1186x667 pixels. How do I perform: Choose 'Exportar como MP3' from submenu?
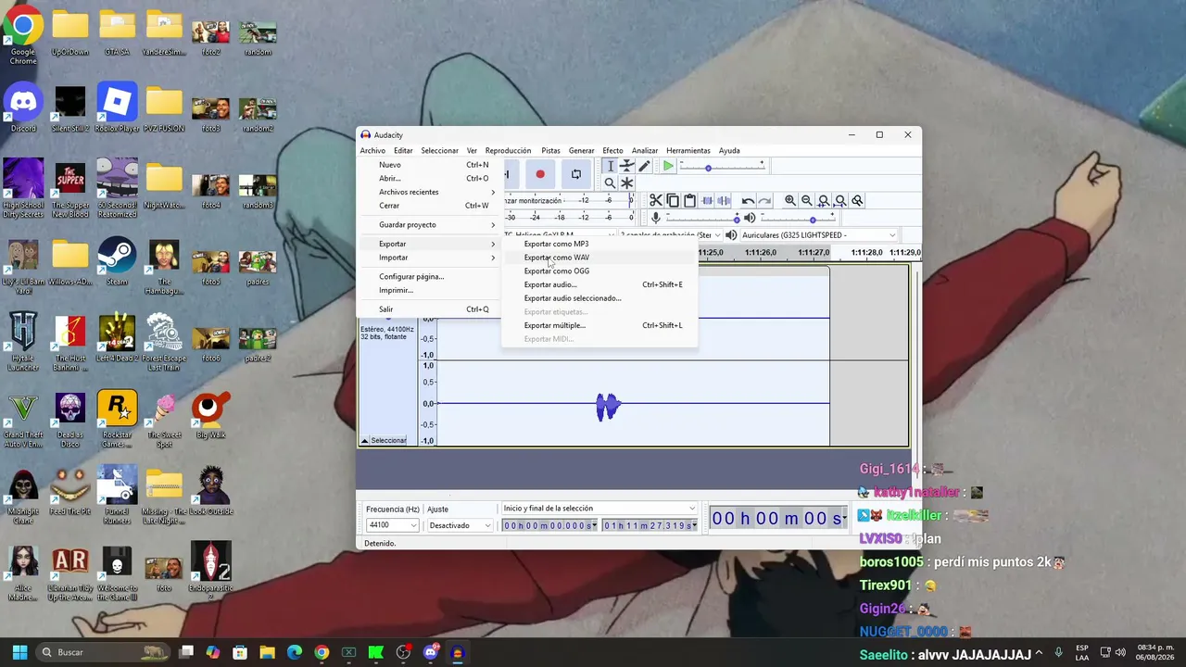[599, 244]
